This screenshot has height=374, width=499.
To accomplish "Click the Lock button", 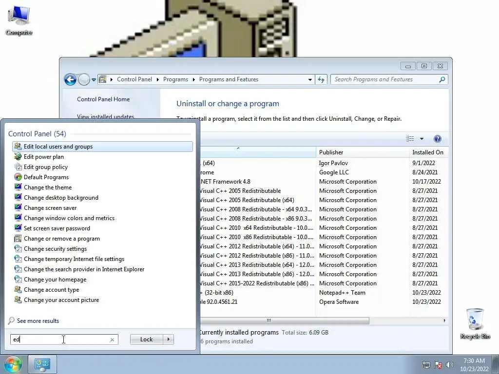I will point(146,339).
